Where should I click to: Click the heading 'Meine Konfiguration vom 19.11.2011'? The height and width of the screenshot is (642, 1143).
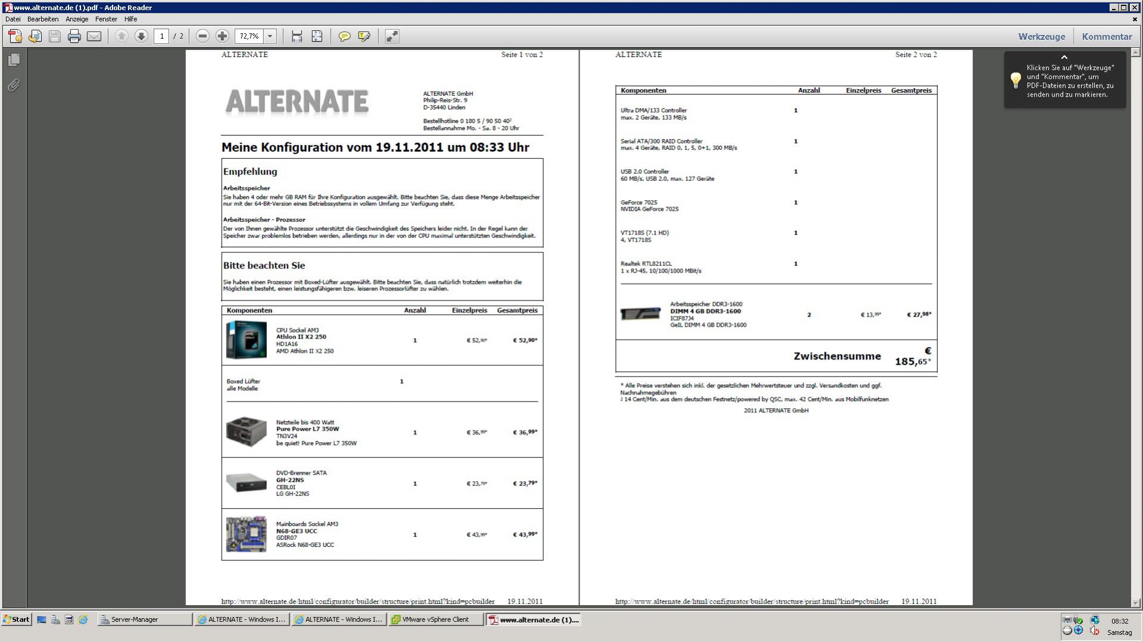375,148
